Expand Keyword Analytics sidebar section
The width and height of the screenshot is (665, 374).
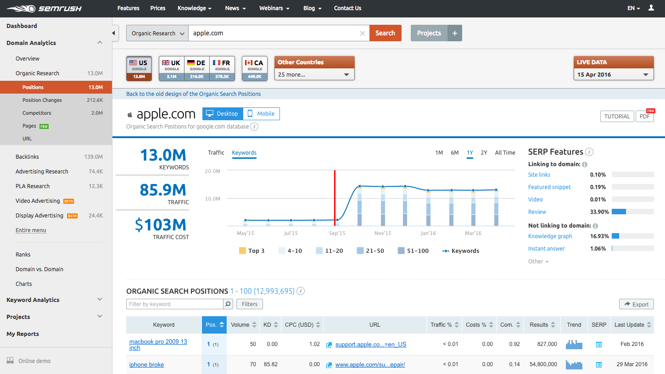[100, 300]
